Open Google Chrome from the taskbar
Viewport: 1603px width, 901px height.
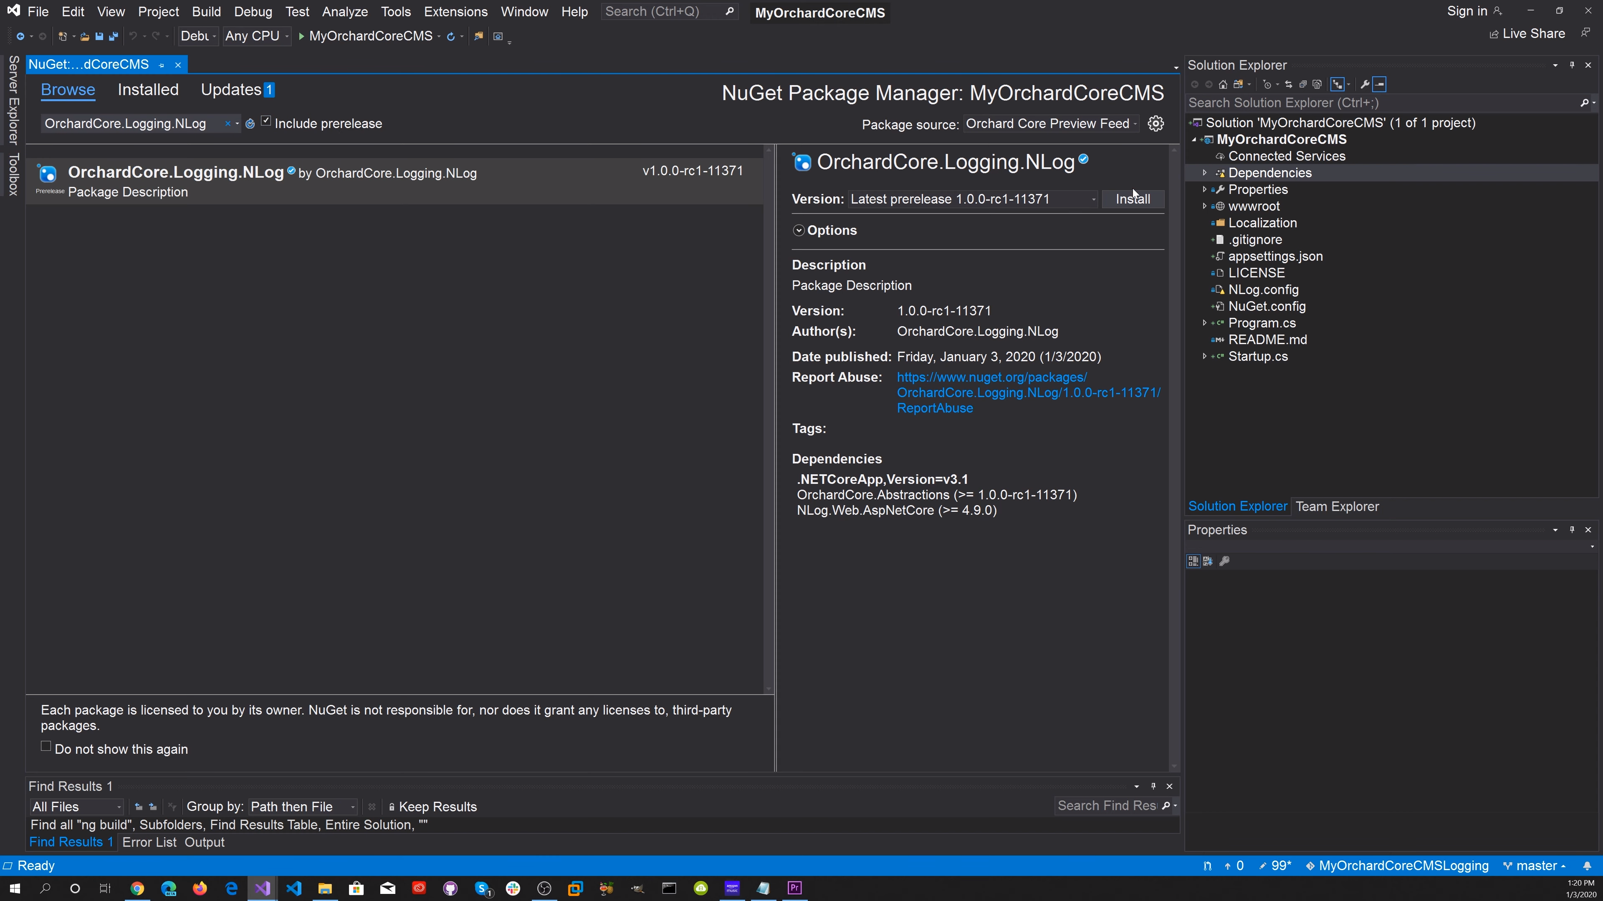point(137,888)
